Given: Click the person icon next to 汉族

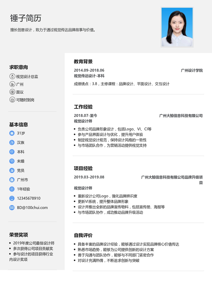Looking at the screenshot, I should pyautogui.click(x=12, y=142).
